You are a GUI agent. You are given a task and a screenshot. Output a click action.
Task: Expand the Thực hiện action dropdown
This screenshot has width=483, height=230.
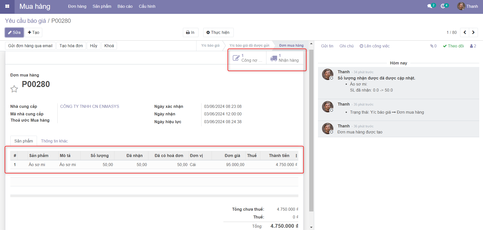(218, 32)
